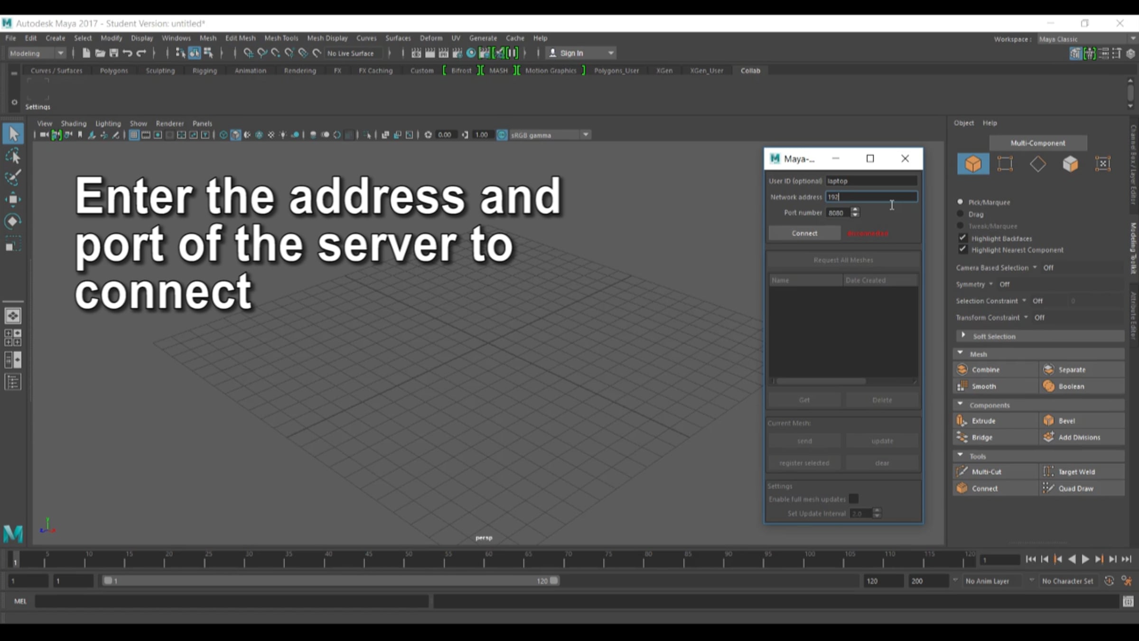Image resolution: width=1139 pixels, height=641 pixels.
Task: Use the Bevel component tool
Action: point(1082,421)
